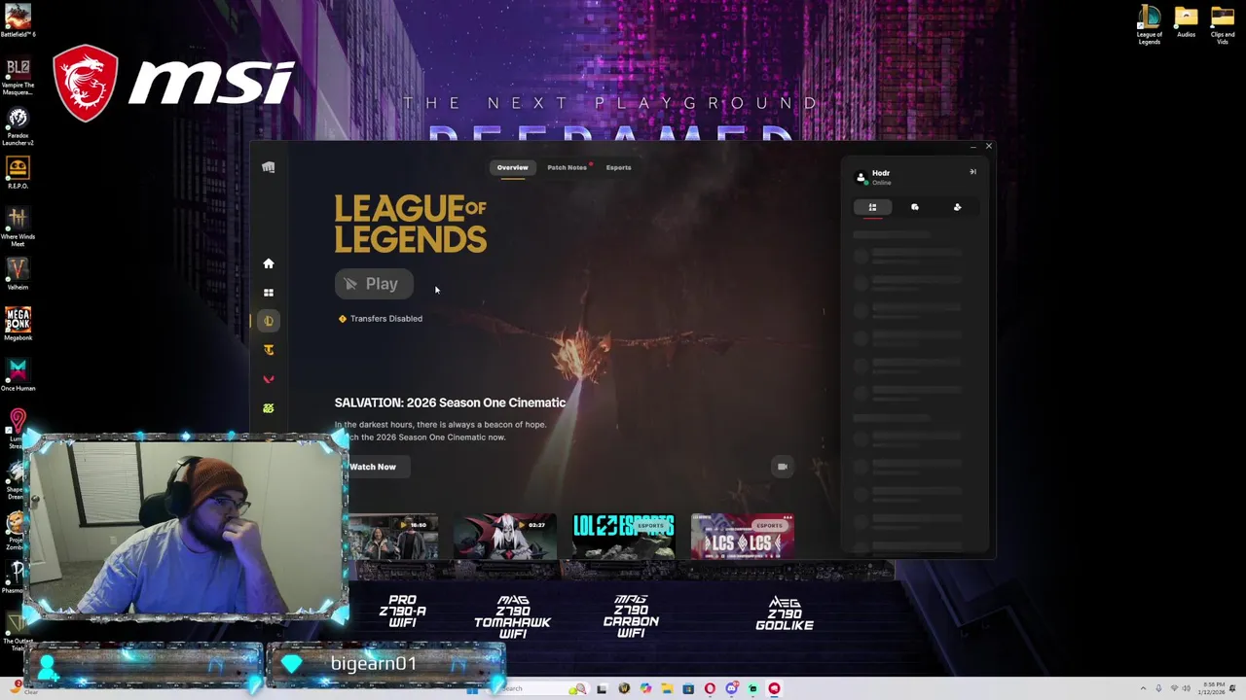Image resolution: width=1246 pixels, height=700 pixels.
Task: Toggle the video camera icon on the banner
Action: coord(783,467)
